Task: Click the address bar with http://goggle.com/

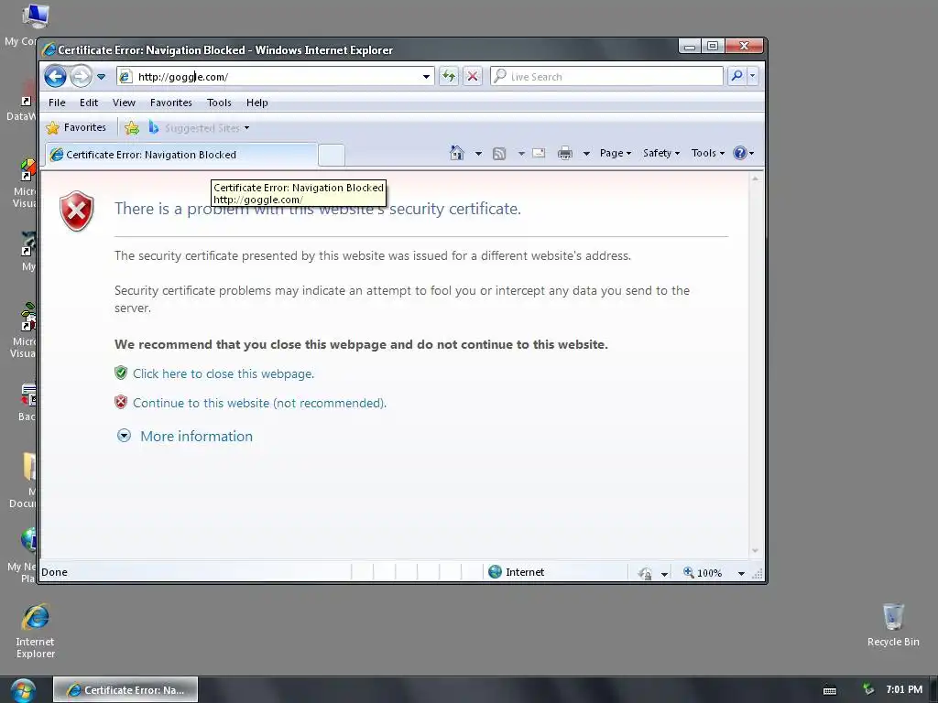Action: (275, 77)
